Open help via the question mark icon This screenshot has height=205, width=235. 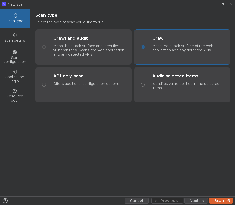[5, 201]
